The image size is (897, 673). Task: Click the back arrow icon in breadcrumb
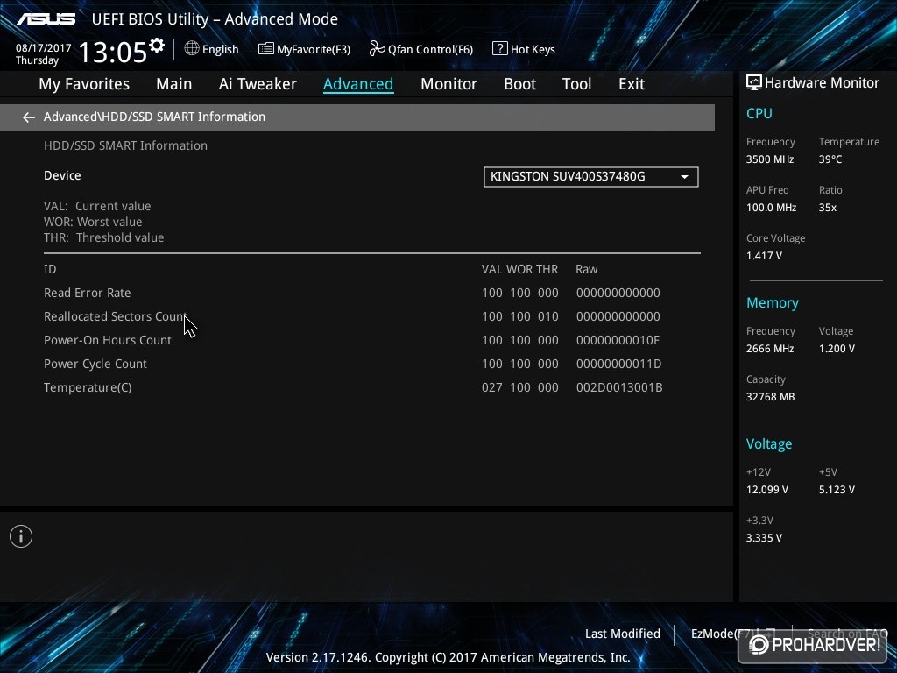pyautogui.click(x=29, y=117)
